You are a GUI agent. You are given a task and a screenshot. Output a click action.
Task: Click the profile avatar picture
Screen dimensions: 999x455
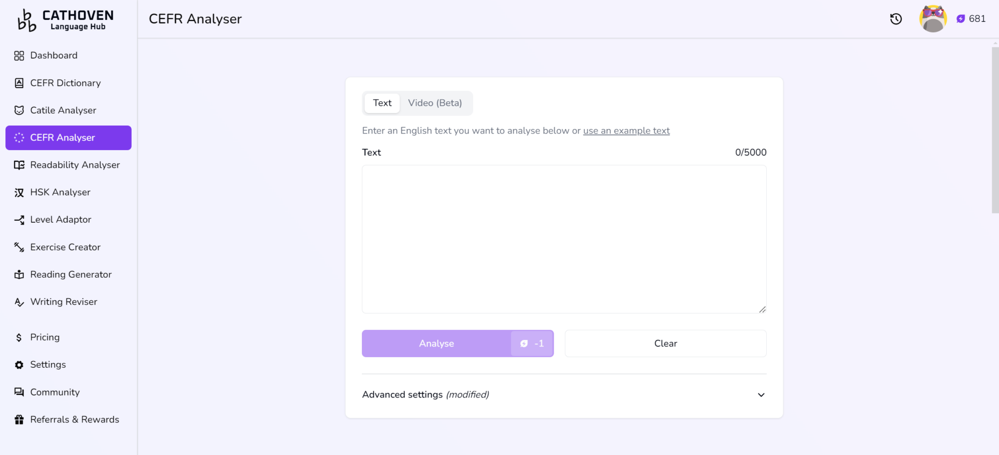click(932, 19)
